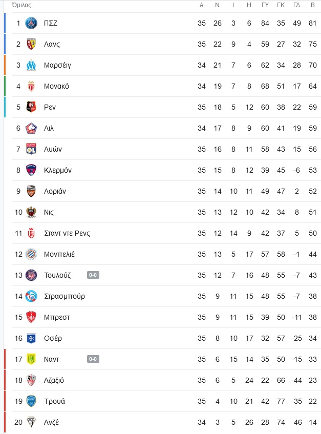The height and width of the screenshot is (434, 321).
Task: Select the Νις team logo
Action: (x=31, y=212)
